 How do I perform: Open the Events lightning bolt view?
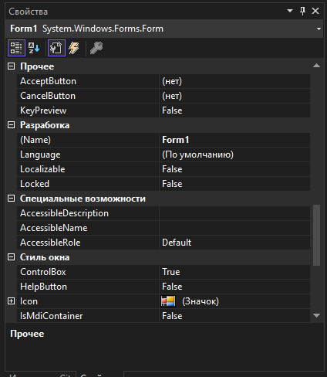pos(74,48)
